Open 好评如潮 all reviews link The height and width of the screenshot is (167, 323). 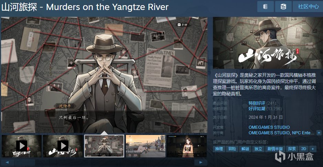pos(257,109)
